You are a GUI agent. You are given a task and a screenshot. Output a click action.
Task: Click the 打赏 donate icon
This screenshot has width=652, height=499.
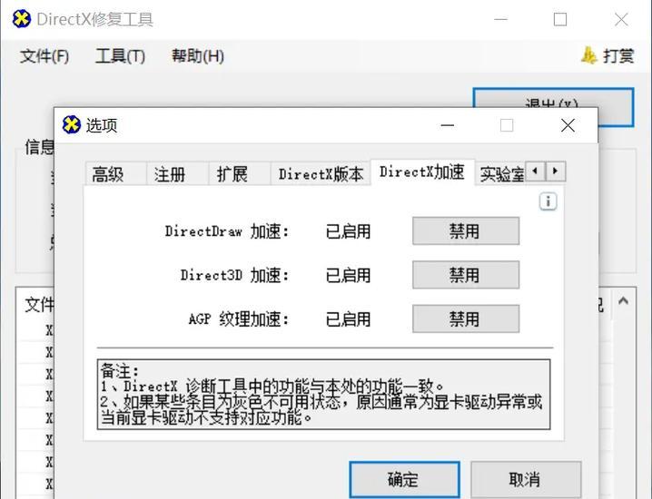coord(588,55)
